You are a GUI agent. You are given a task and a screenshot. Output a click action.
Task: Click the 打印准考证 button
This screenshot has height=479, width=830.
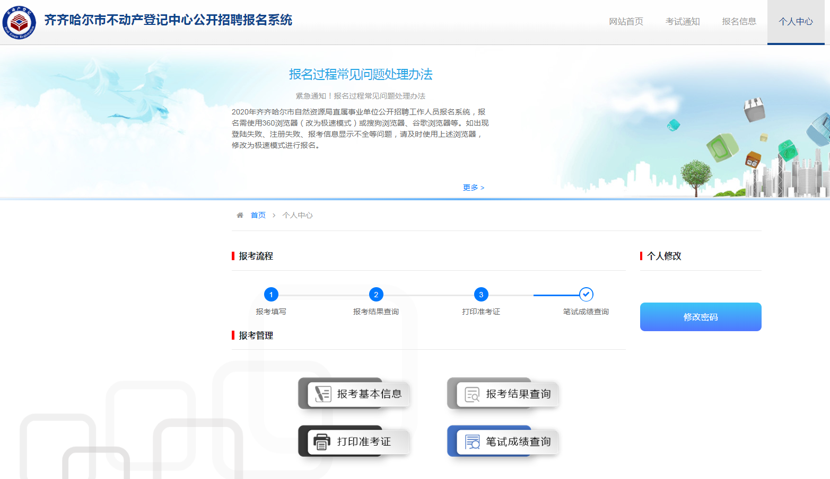pyautogui.click(x=354, y=441)
